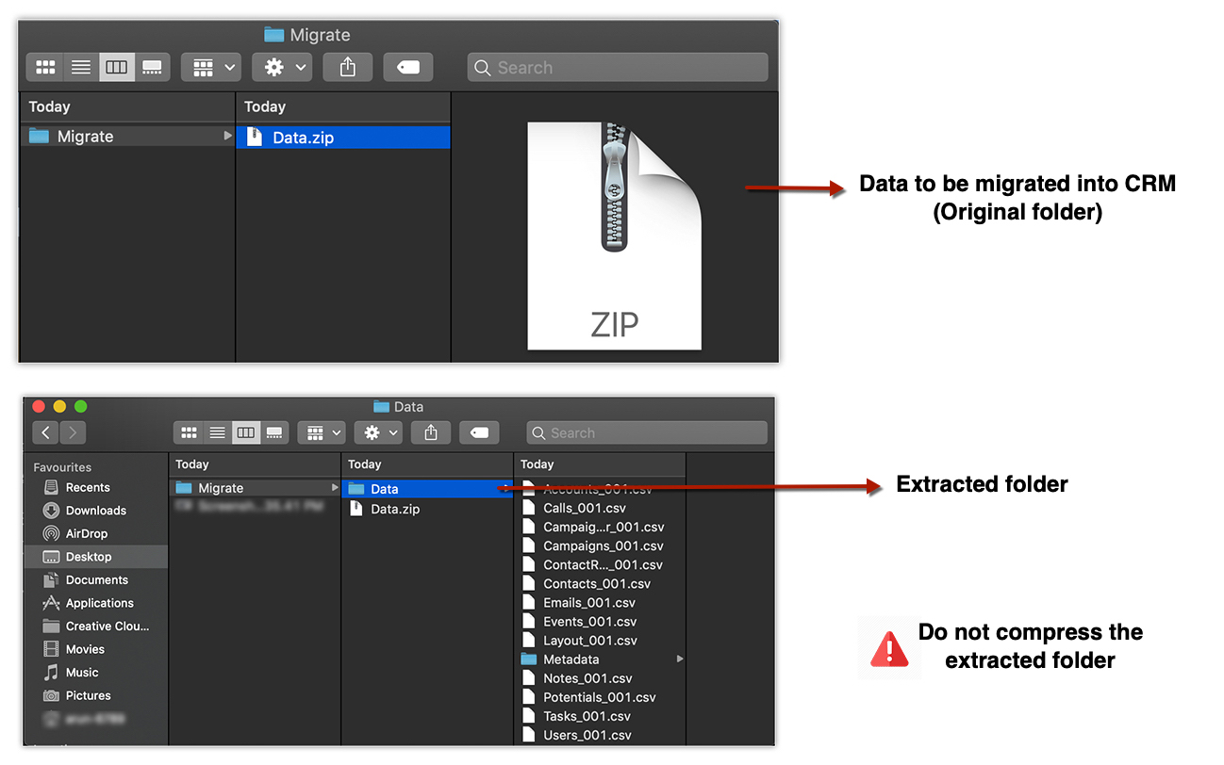Click the Edit Tags icon in Data window
This screenshot has width=1224, height=765.
479,432
